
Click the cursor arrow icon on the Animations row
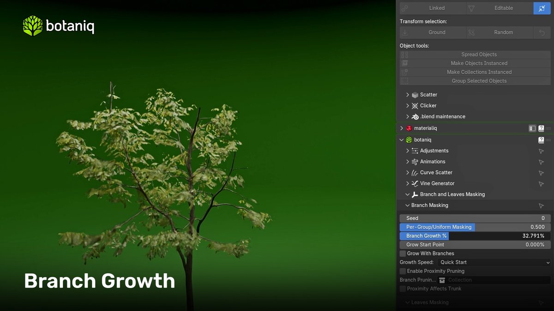(x=541, y=162)
